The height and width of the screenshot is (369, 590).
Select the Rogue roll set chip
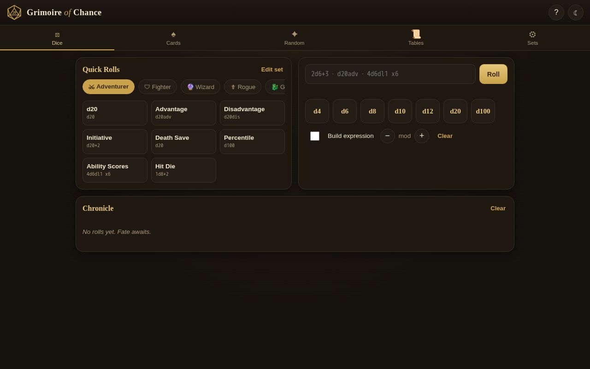242,87
